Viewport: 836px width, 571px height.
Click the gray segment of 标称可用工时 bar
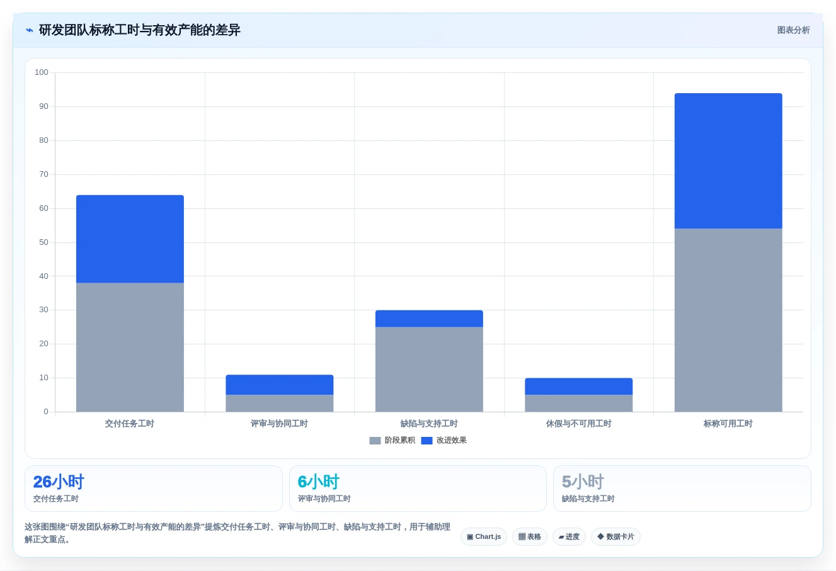point(728,320)
